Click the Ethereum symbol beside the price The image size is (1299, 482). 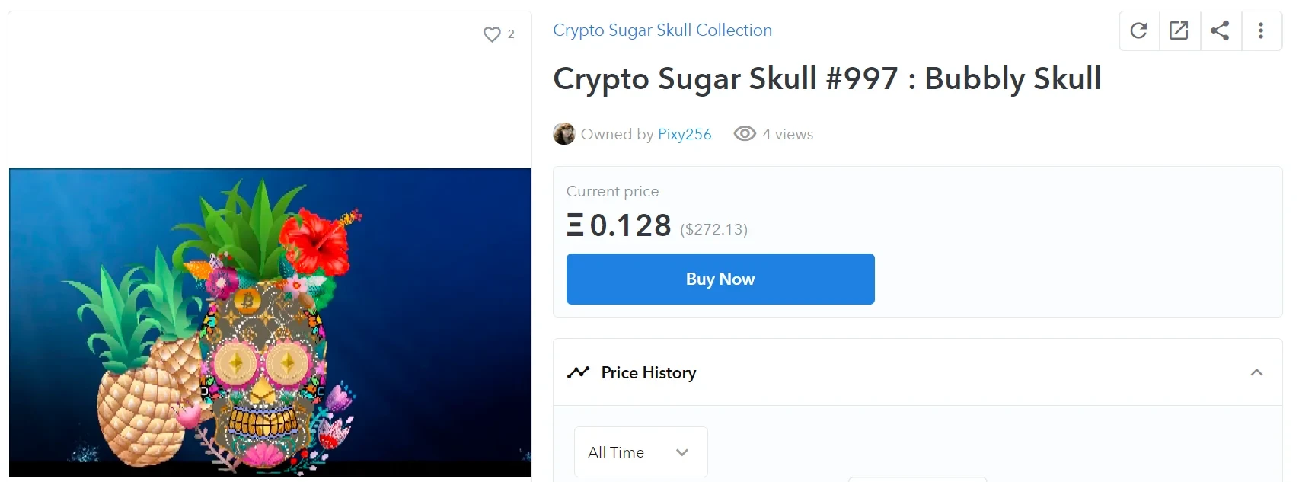tap(575, 225)
